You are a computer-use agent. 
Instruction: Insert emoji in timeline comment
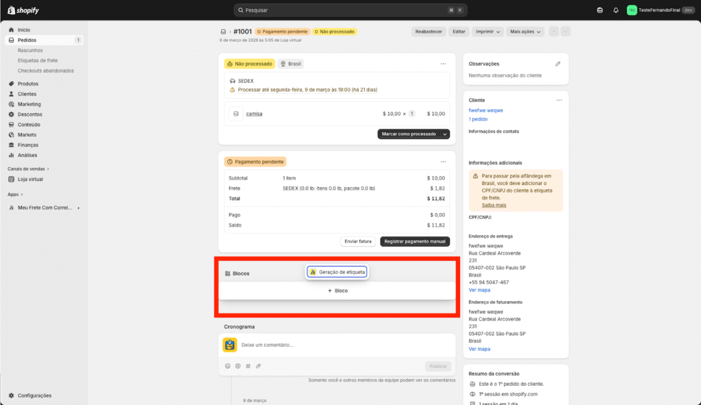tap(227, 366)
